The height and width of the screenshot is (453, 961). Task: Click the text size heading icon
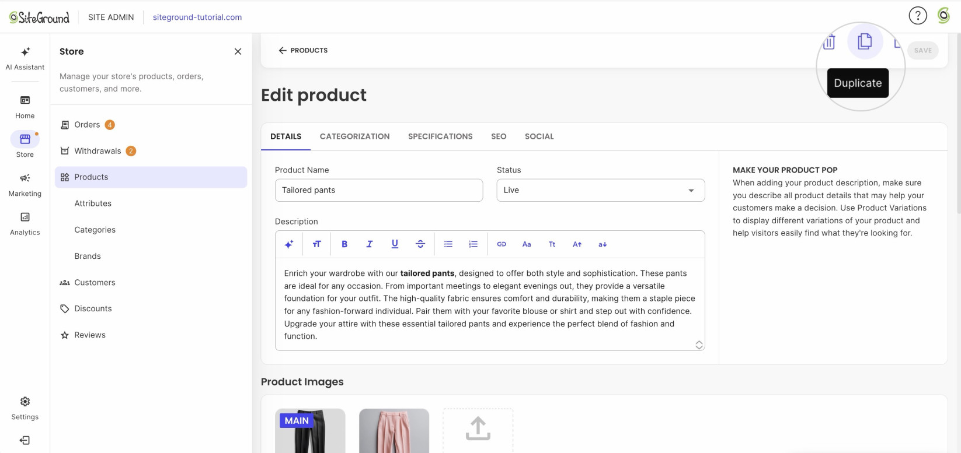pyautogui.click(x=317, y=244)
